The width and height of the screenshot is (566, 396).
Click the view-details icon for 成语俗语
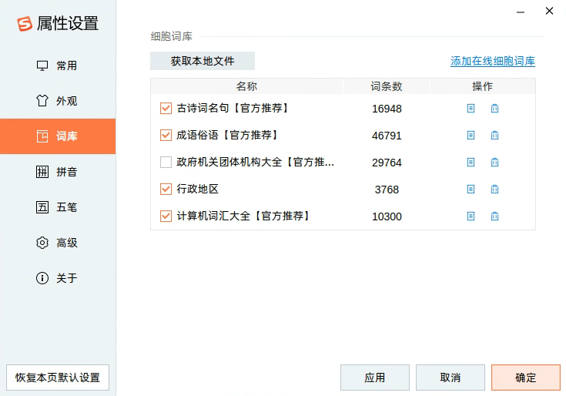click(x=471, y=136)
